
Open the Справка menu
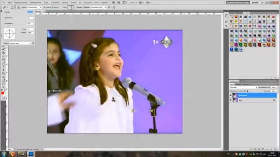click(104, 3)
